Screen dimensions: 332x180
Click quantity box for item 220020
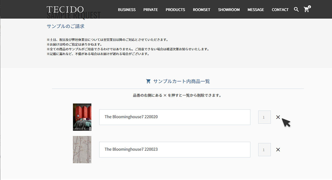pyautogui.click(x=265, y=117)
